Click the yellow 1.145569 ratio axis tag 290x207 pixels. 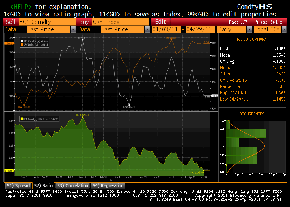[x=9, y=171]
